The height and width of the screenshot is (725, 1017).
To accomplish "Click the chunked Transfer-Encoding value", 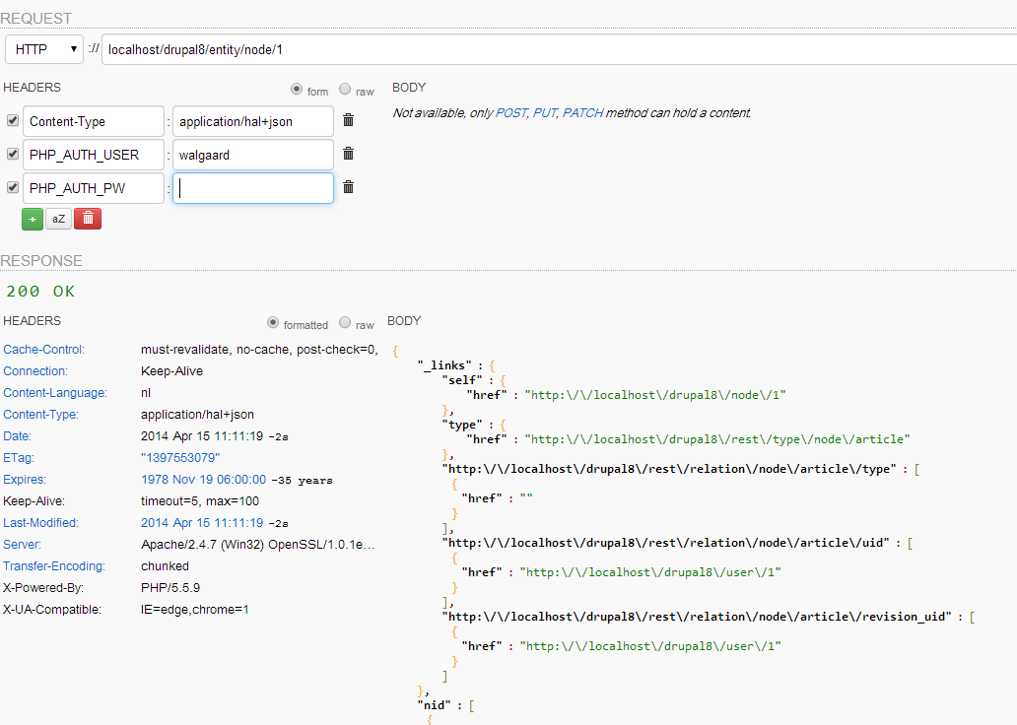I will coord(165,566).
